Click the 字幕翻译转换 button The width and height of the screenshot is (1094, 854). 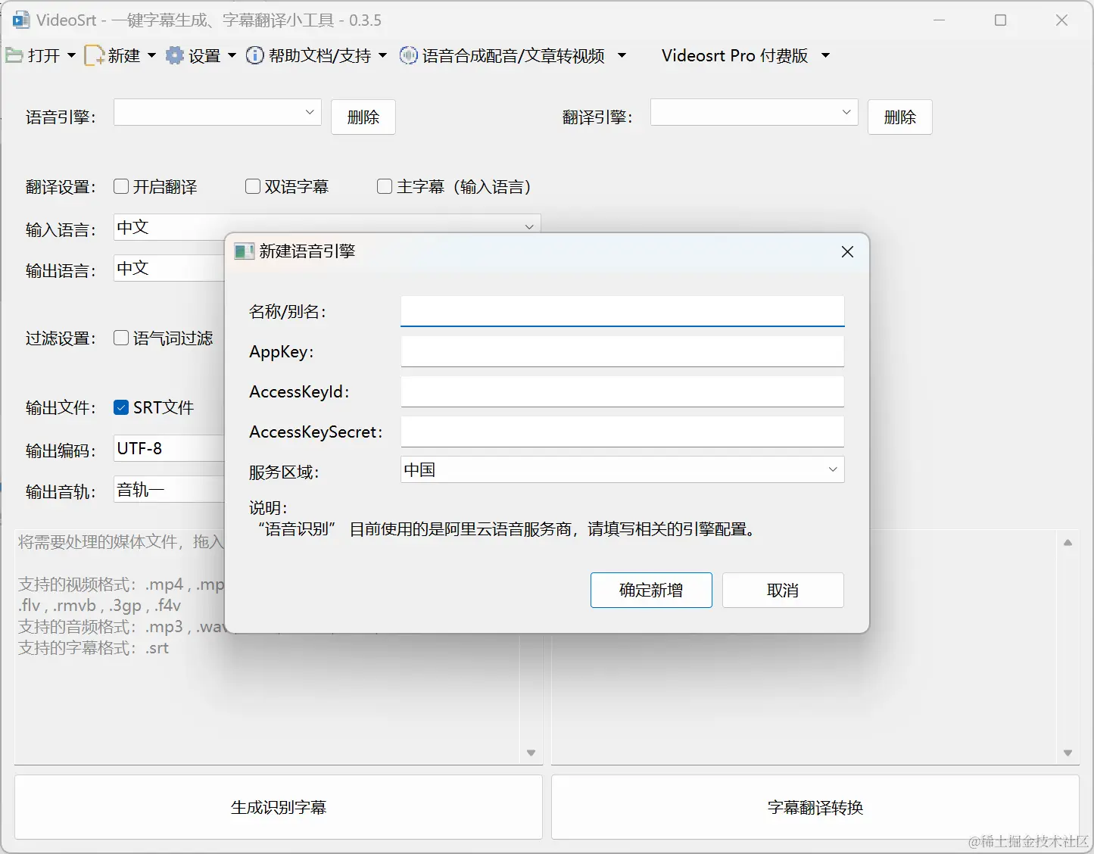coord(815,807)
